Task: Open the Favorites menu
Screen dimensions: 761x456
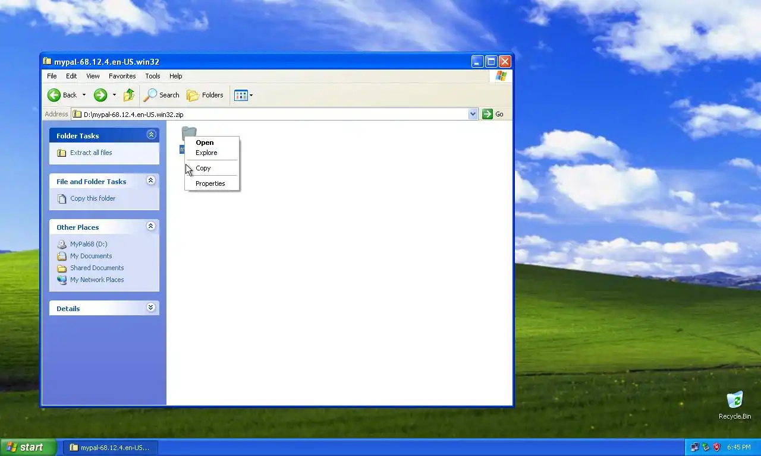Action: tap(122, 76)
